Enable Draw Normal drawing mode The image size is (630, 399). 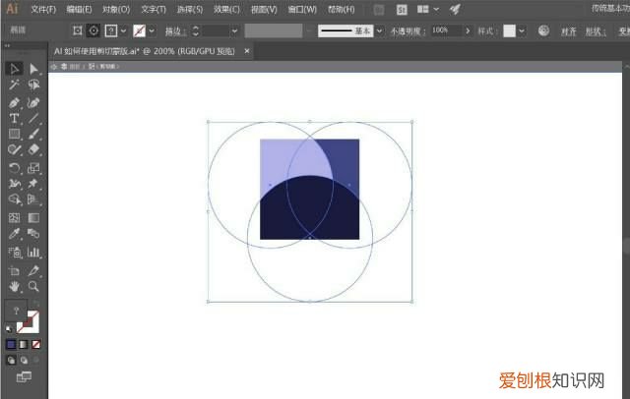pos(11,360)
